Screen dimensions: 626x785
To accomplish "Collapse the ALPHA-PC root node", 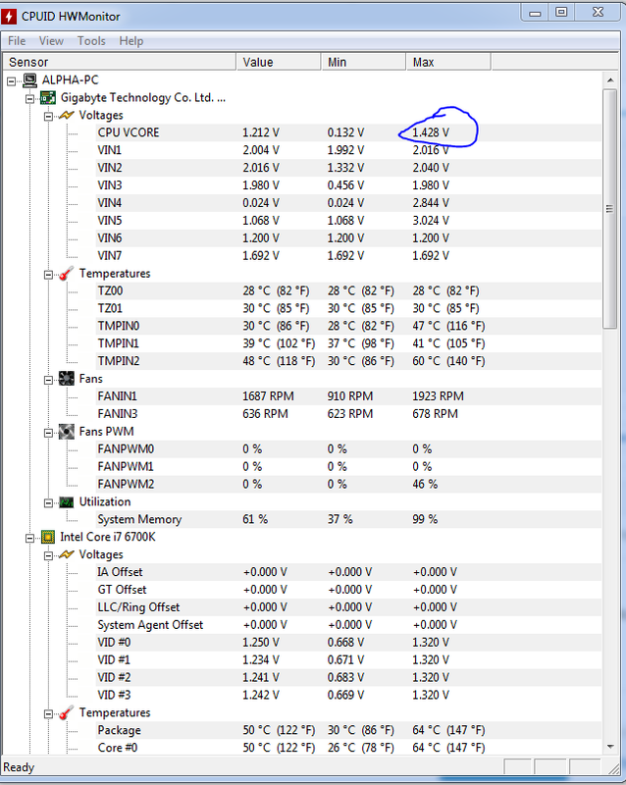I will coord(12,81).
